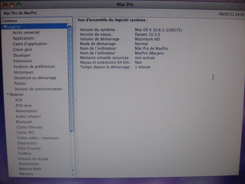Open the Mémoire entry
This screenshot has height=184, width=245.
coord(26,174)
